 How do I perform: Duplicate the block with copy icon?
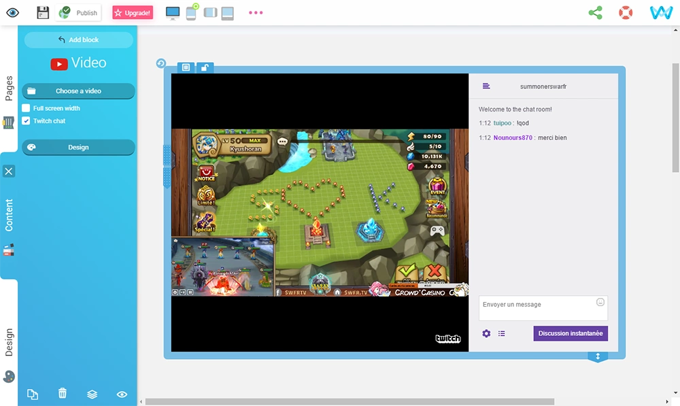33,394
